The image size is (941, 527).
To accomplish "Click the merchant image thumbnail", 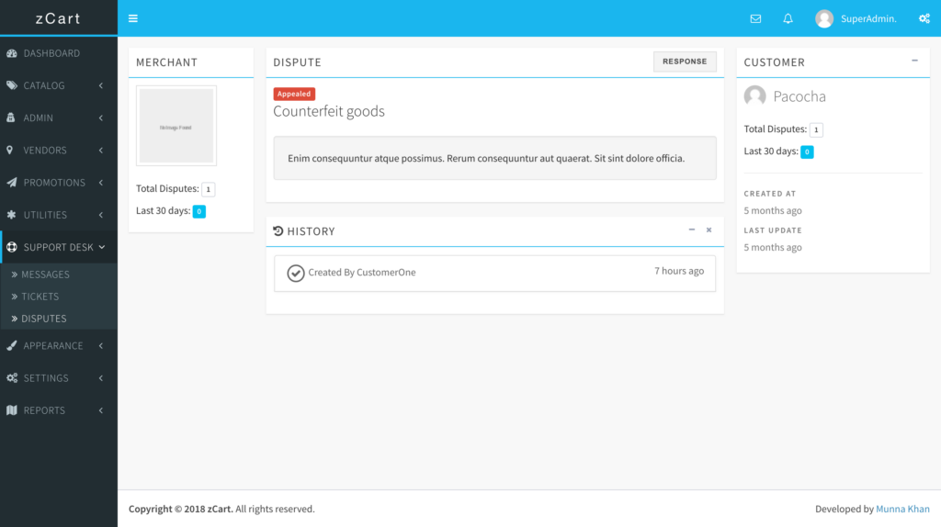I will pos(176,126).
